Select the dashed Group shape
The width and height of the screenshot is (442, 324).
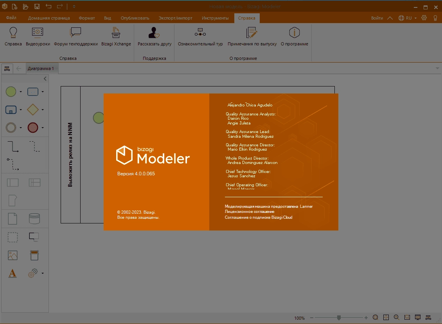pyautogui.click(x=13, y=237)
